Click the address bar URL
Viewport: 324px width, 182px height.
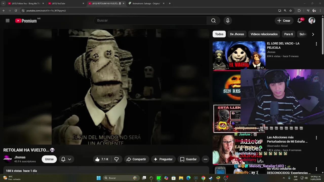(x=46, y=11)
